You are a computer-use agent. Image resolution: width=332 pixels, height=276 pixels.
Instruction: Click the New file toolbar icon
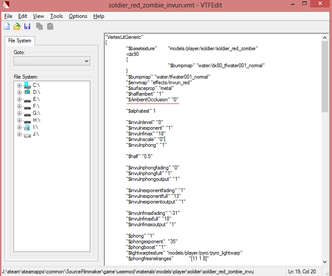tap(7, 26)
